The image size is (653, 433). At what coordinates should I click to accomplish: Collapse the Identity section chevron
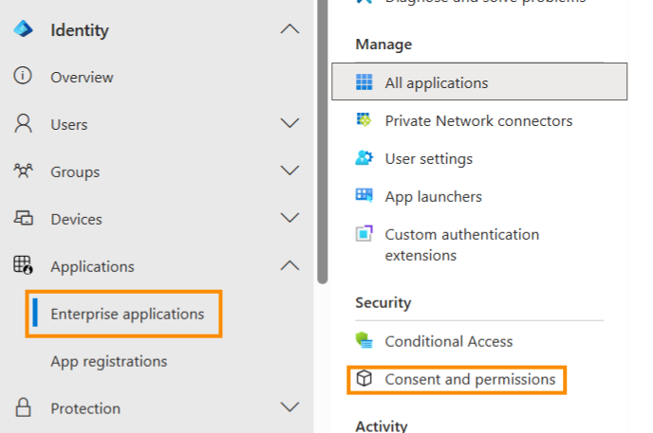pyautogui.click(x=290, y=30)
